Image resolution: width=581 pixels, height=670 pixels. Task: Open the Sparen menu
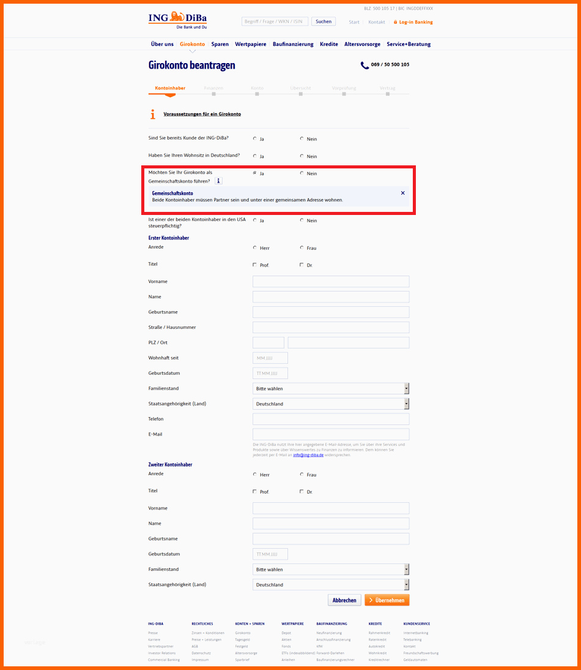pos(220,44)
